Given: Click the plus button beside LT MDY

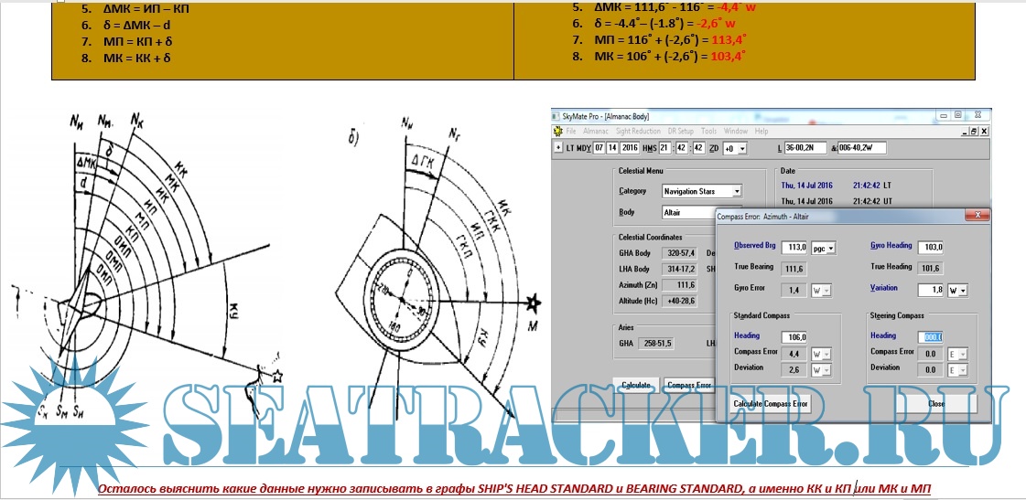Looking at the screenshot, I should point(558,148).
